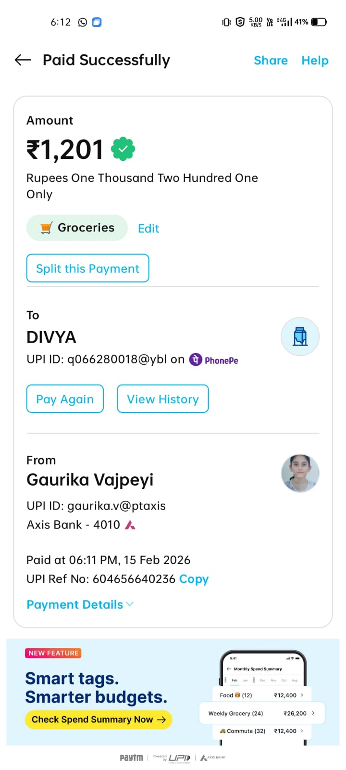Open the Food spend row chevron
This screenshot has width=346, height=770.
302,695
